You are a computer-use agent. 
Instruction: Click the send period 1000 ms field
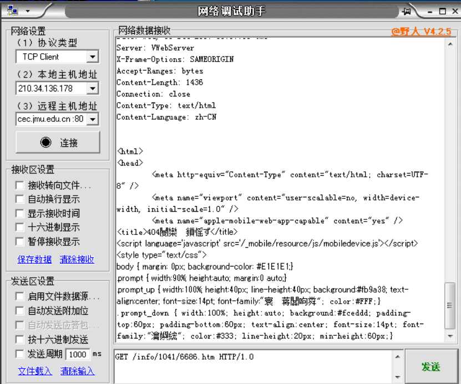(x=78, y=354)
